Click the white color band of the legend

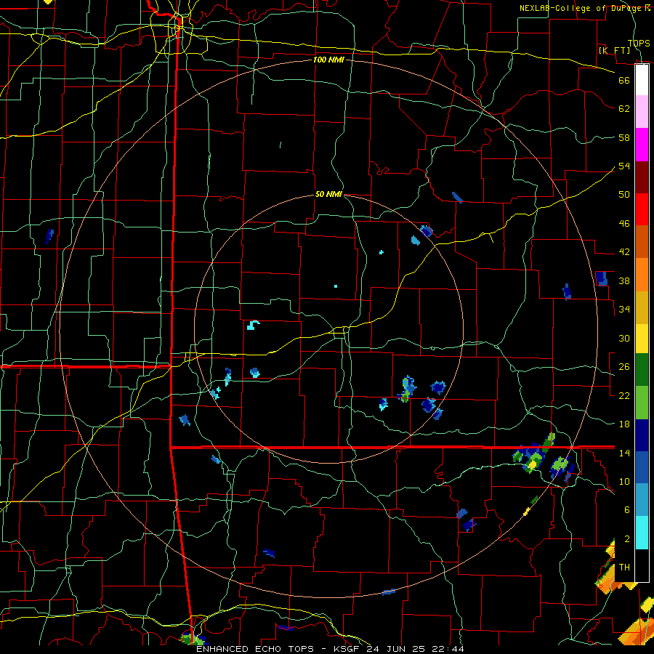pyautogui.click(x=642, y=80)
